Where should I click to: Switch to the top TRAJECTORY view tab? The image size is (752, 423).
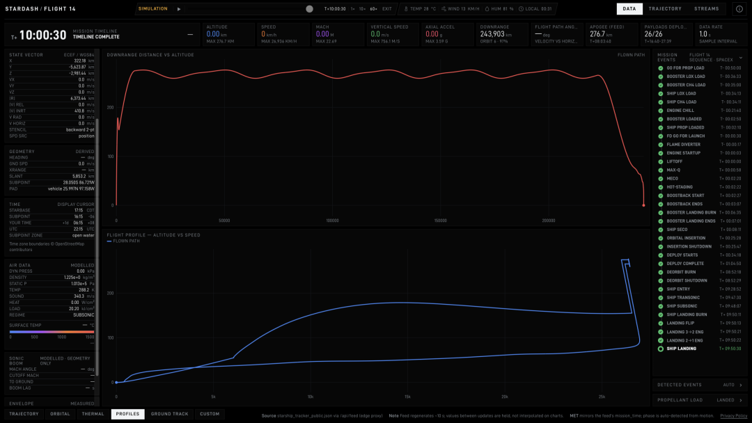point(665,9)
